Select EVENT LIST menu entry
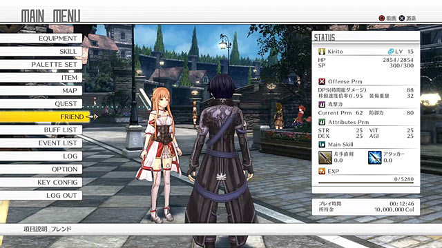 (41, 143)
